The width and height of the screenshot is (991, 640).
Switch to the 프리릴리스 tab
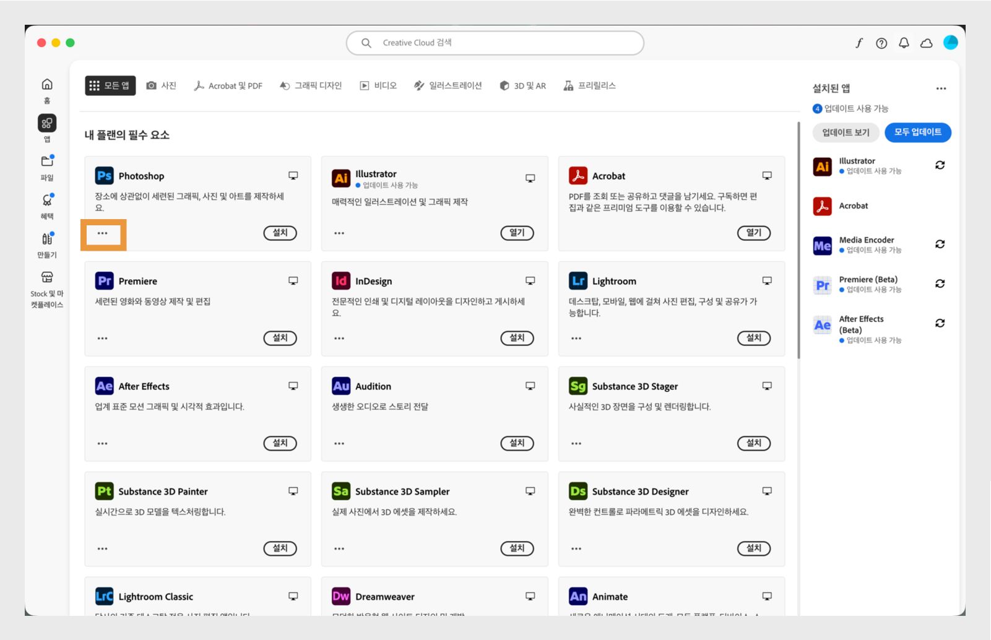tap(590, 85)
